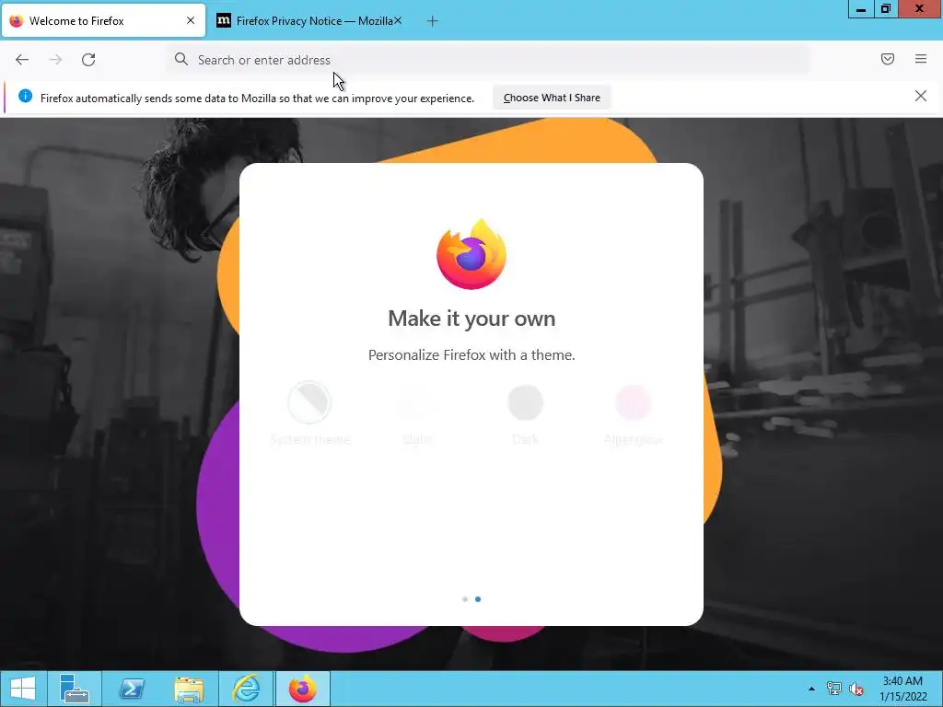
Task: Open the network status tray icon
Action: 834,689
